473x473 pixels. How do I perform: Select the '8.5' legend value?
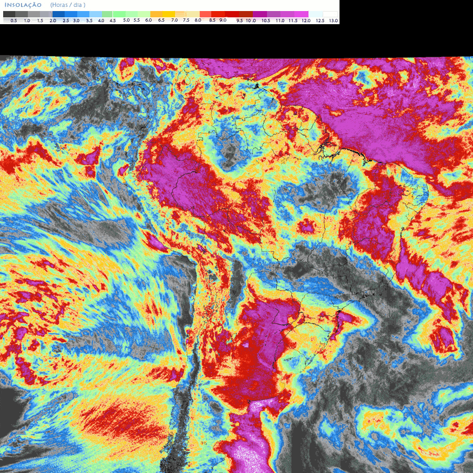[212, 20]
